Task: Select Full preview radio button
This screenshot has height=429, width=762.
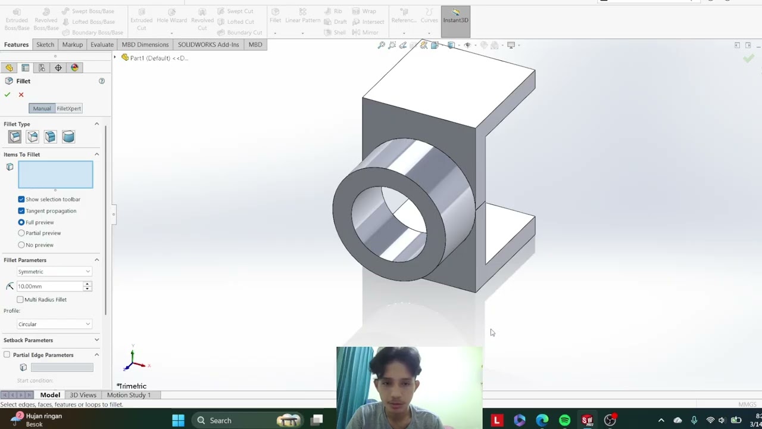Action: pos(21,222)
